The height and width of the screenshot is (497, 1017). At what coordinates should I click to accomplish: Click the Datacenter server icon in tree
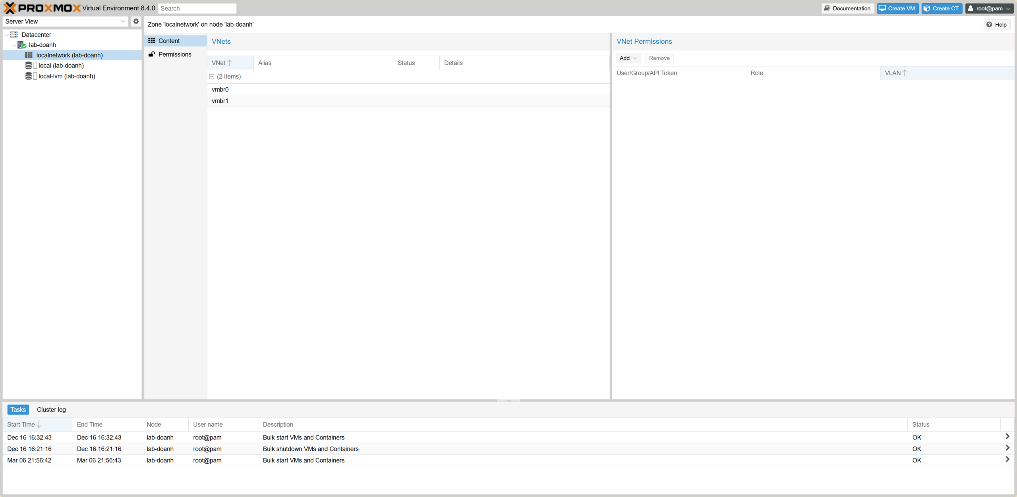pos(14,35)
